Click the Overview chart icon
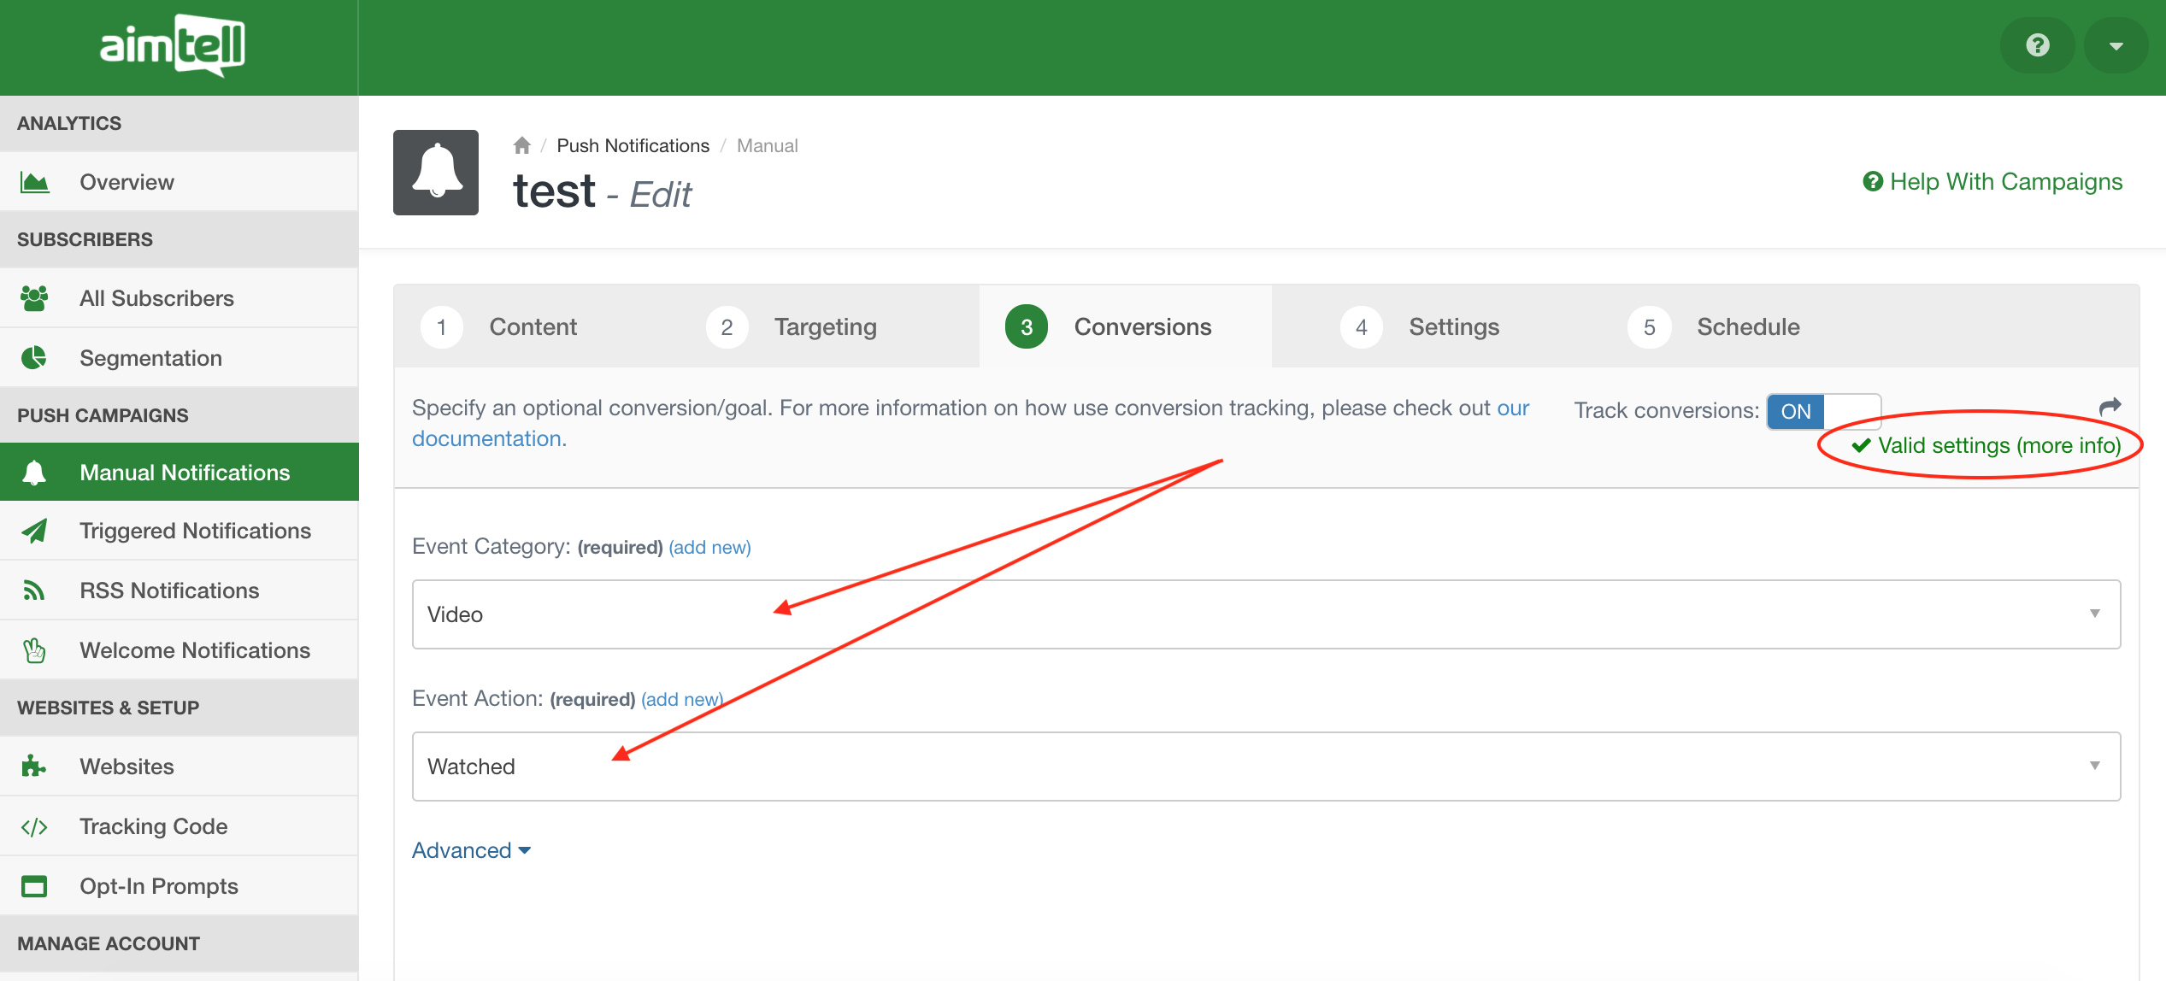This screenshot has width=2166, height=981. [x=34, y=182]
